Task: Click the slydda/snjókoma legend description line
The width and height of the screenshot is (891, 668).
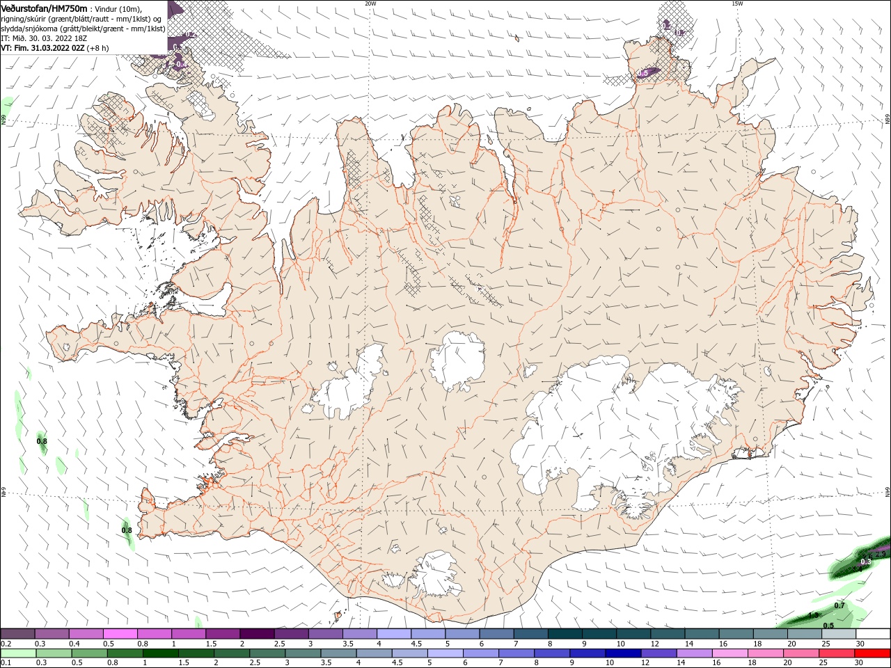Action: 83,29
